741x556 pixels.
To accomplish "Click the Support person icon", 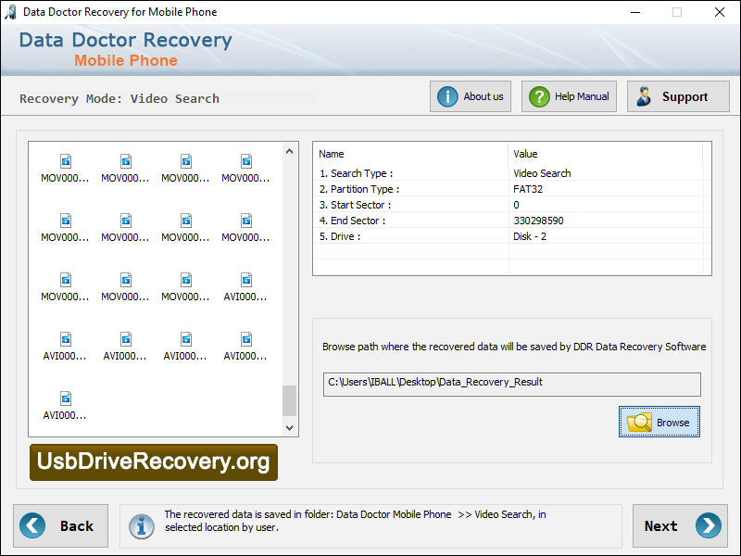I will click(x=643, y=95).
